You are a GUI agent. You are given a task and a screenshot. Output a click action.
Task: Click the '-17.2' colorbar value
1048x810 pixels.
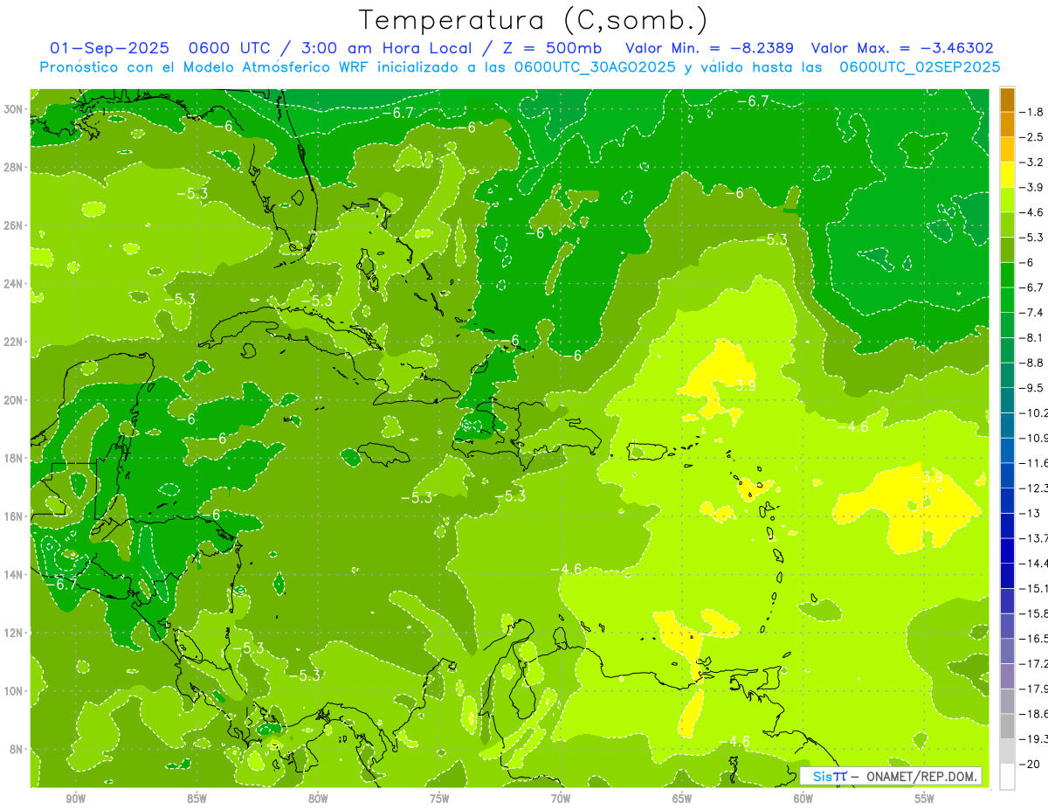tap(1034, 663)
